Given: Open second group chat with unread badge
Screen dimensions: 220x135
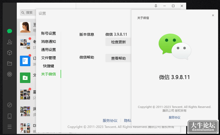Looking at the screenshot, I should tap(25, 94).
